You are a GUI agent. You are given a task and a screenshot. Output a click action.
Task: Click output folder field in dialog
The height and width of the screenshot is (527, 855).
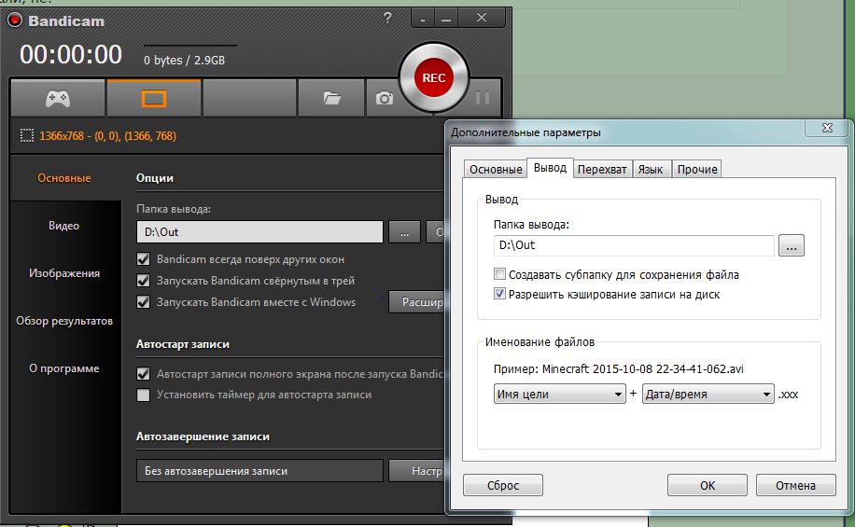click(634, 245)
